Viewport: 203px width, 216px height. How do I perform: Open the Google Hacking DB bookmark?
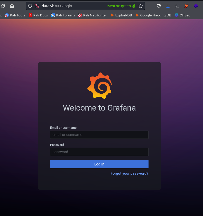[x=153, y=15]
